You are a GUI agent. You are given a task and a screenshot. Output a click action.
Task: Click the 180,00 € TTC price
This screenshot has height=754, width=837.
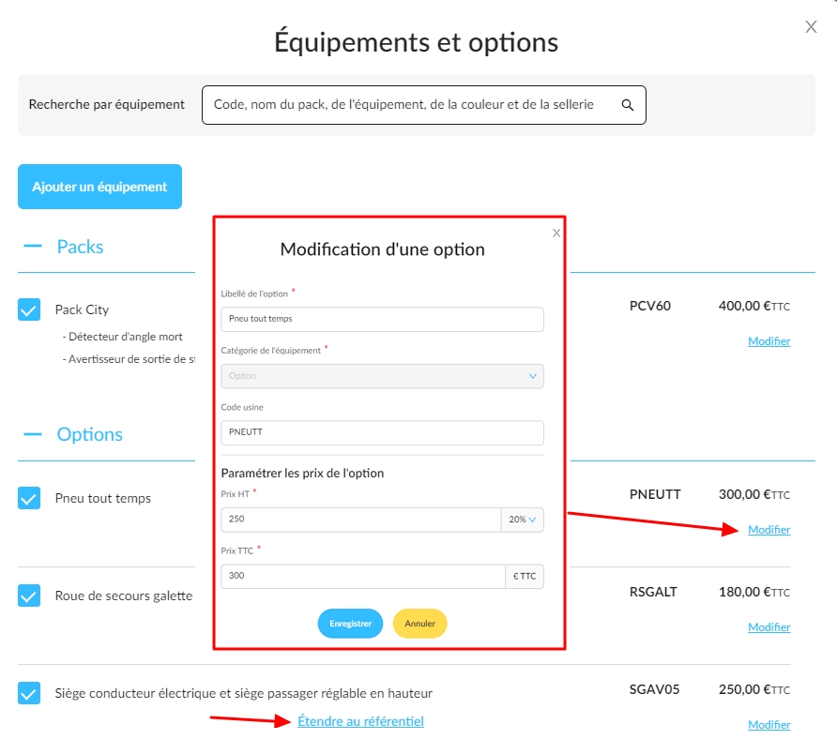[x=753, y=592]
